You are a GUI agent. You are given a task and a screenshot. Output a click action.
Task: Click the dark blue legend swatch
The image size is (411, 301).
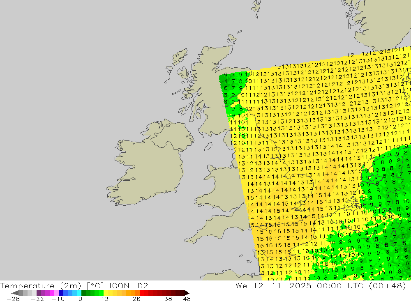click(x=61, y=293)
